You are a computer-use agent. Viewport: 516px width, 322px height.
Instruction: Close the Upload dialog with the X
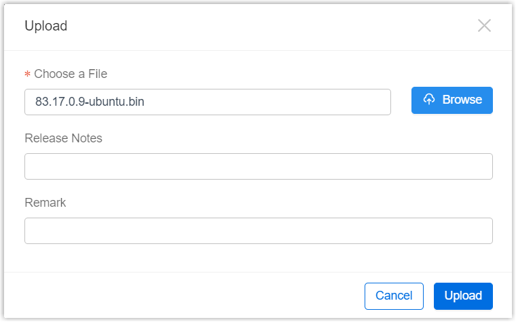click(x=484, y=26)
